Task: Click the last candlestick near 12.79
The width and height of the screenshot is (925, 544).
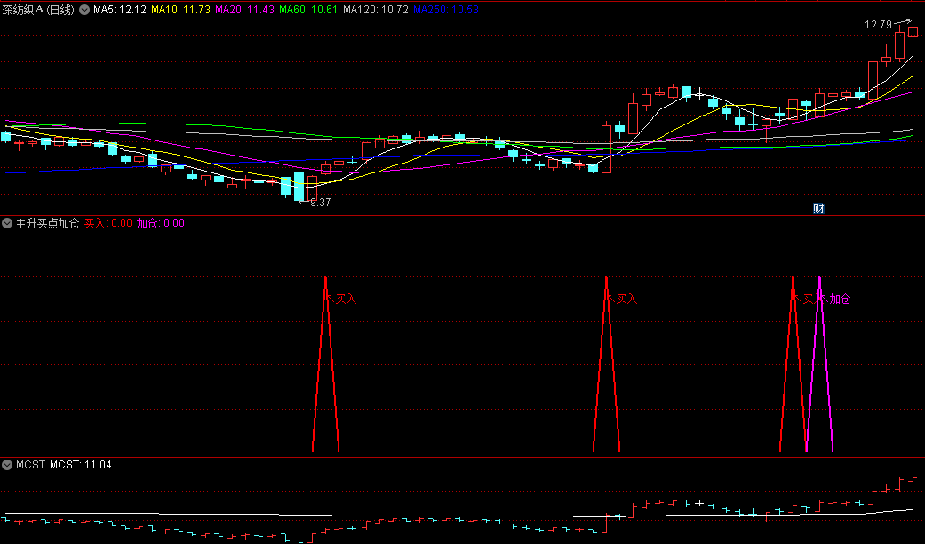Action: 913,31
